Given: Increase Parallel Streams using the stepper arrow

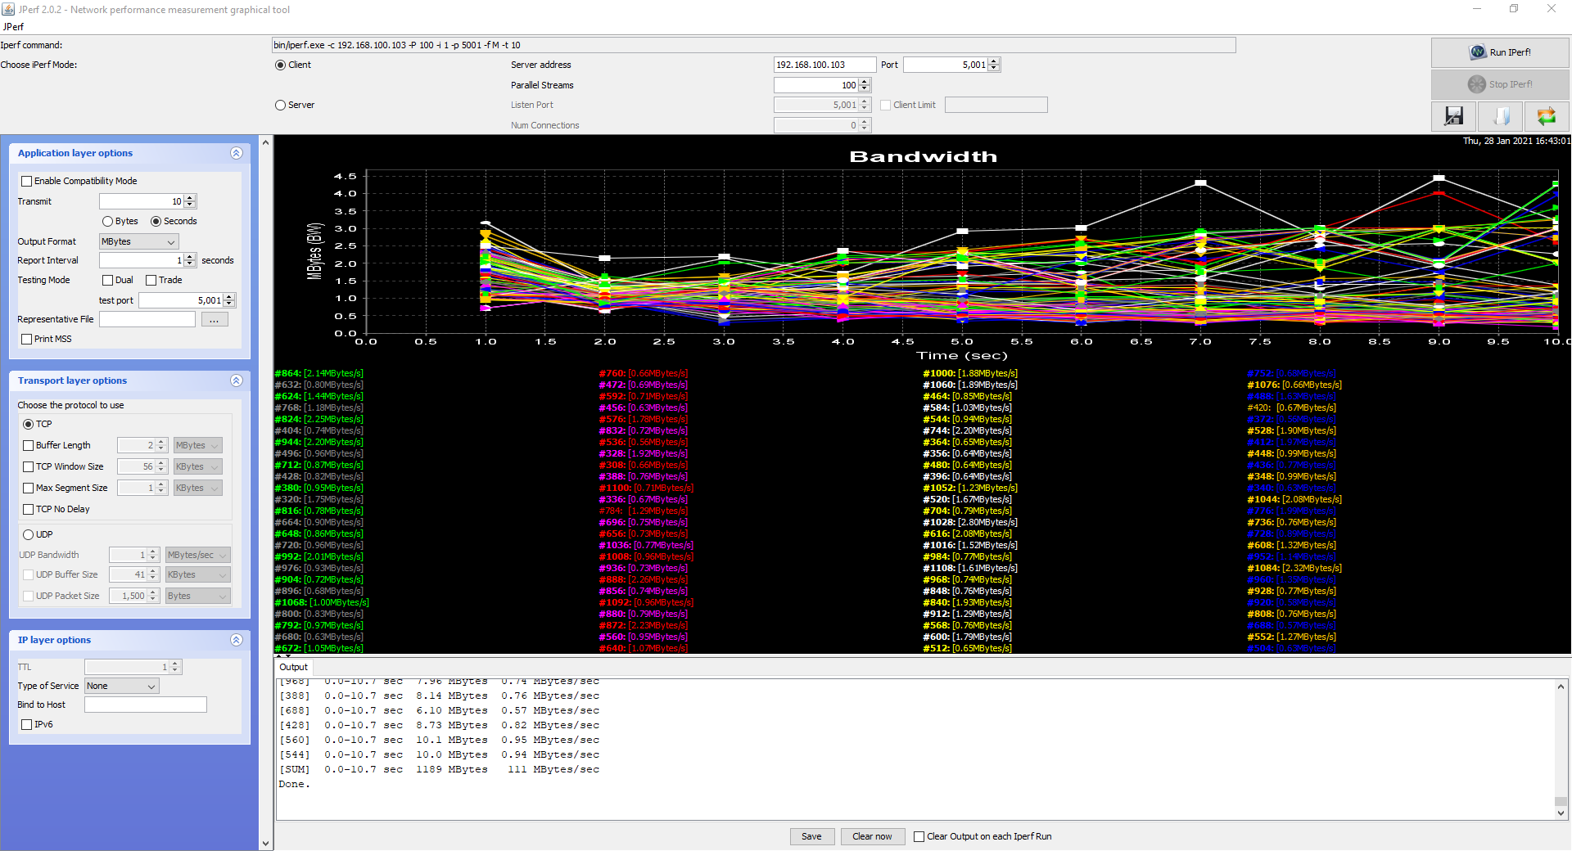Looking at the screenshot, I should [863, 82].
